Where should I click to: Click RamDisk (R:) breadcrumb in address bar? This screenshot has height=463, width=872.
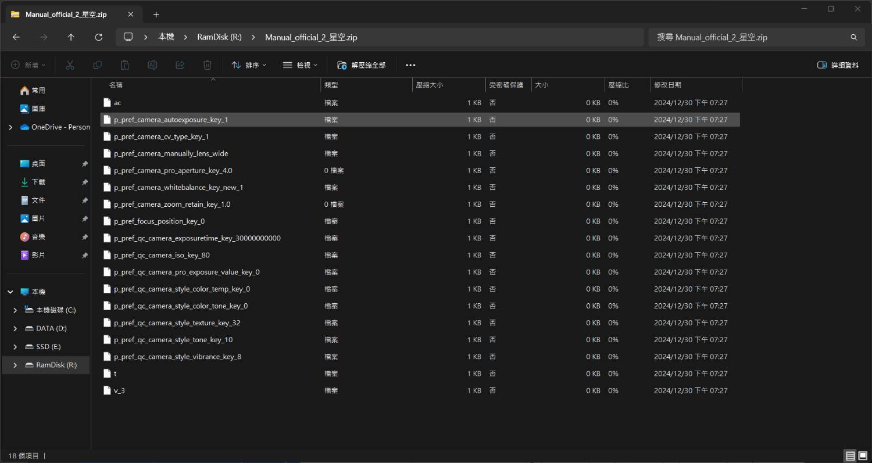tap(219, 37)
